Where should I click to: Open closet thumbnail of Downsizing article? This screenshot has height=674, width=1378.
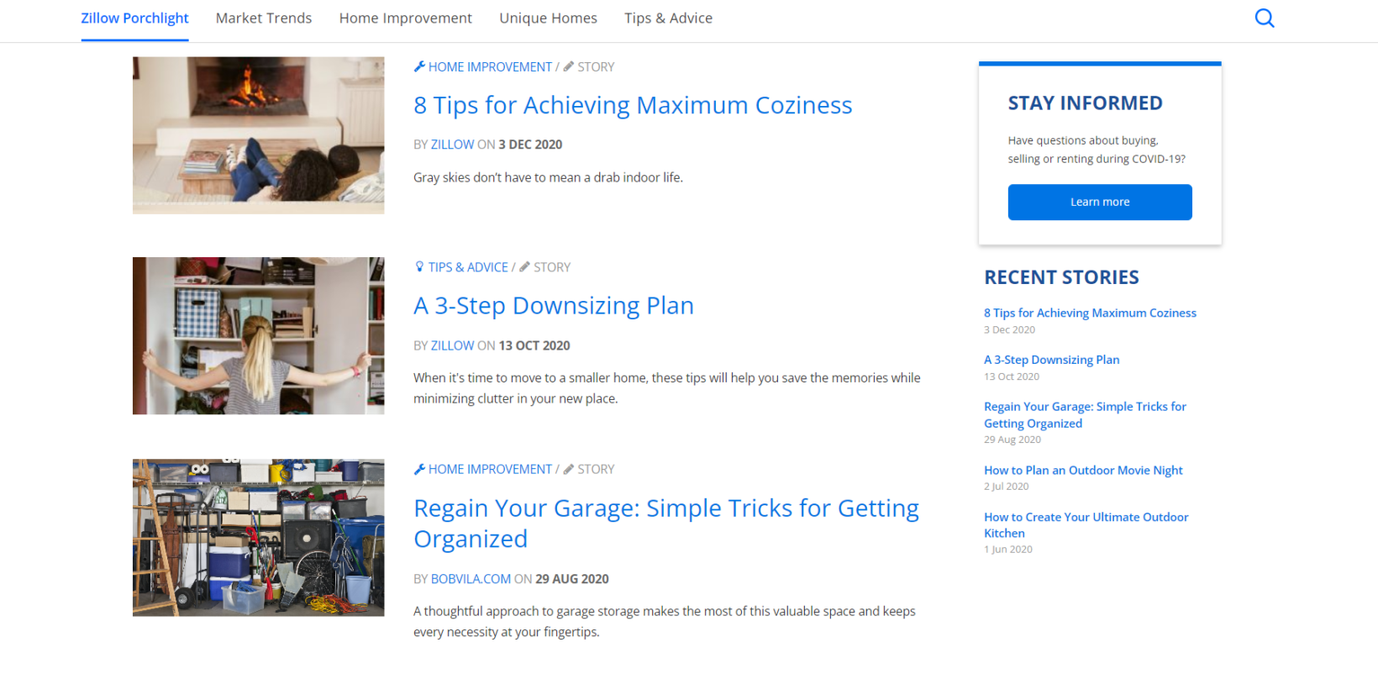(259, 335)
